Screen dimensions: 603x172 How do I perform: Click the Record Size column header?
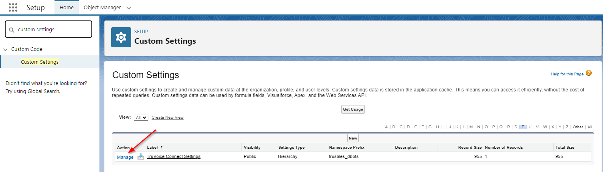coord(469,148)
